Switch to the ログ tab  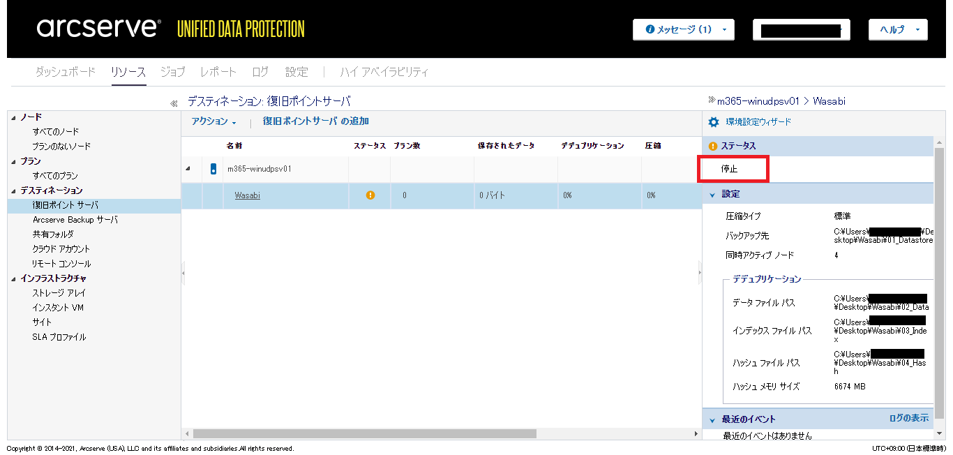[x=260, y=72]
